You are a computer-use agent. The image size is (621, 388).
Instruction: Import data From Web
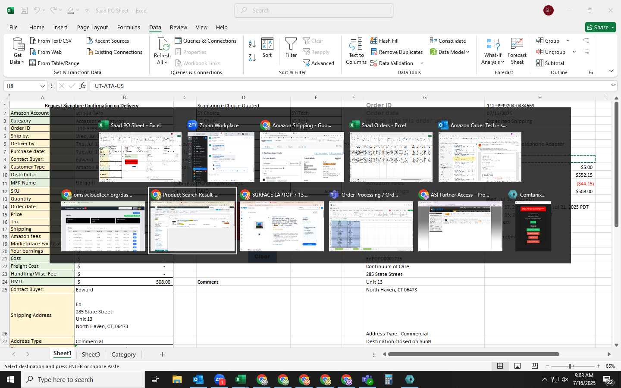click(46, 52)
